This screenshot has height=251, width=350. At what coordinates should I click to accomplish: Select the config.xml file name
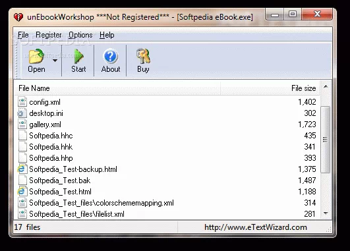(45, 102)
